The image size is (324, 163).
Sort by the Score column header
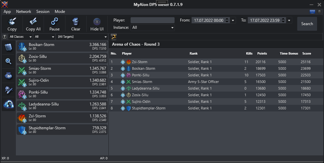coord(307,54)
